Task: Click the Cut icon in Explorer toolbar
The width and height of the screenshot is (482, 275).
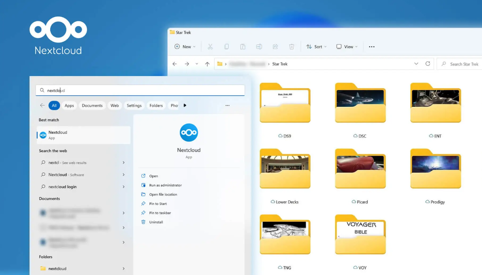Action: (x=210, y=46)
